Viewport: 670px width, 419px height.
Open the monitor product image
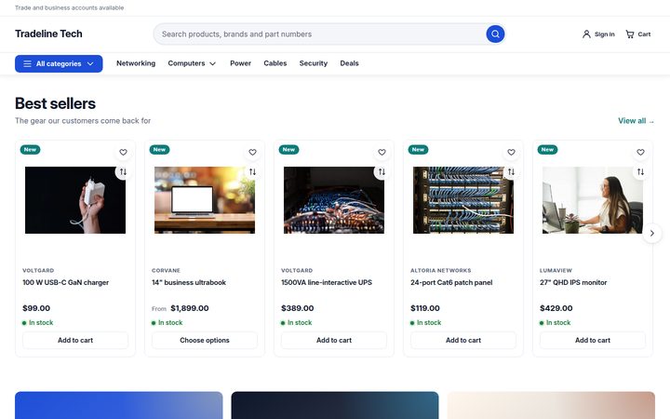(x=593, y=200)
